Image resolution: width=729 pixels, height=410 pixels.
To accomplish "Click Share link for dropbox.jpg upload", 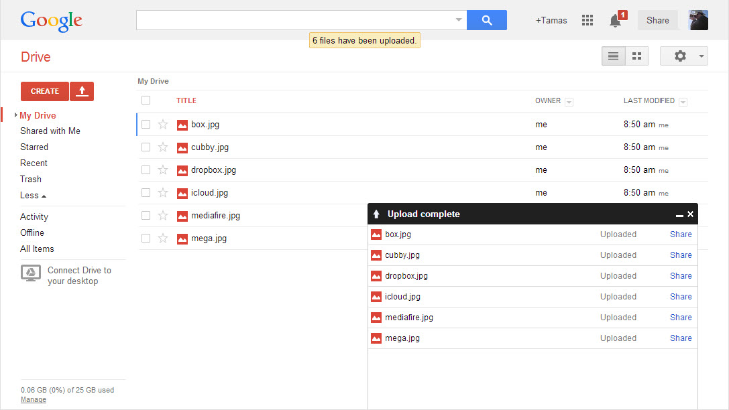I will click(x=681, y=276).
